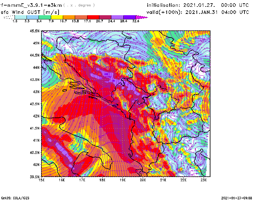The image size is (259, 200).
Task: Click the '42N' latitude label
Action: [x=36, y=116]
